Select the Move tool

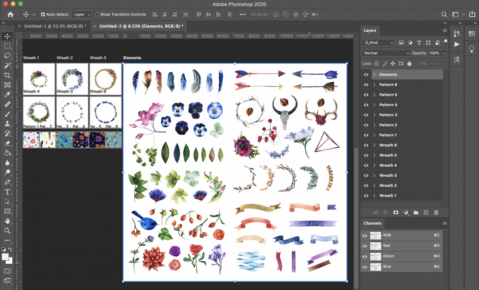coord(7,36)
